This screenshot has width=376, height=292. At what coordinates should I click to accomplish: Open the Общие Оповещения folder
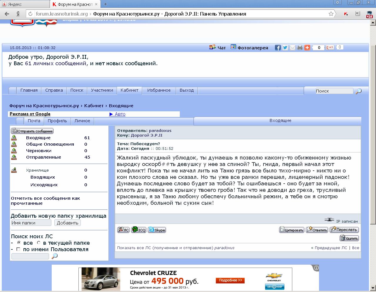click(50, 144)
